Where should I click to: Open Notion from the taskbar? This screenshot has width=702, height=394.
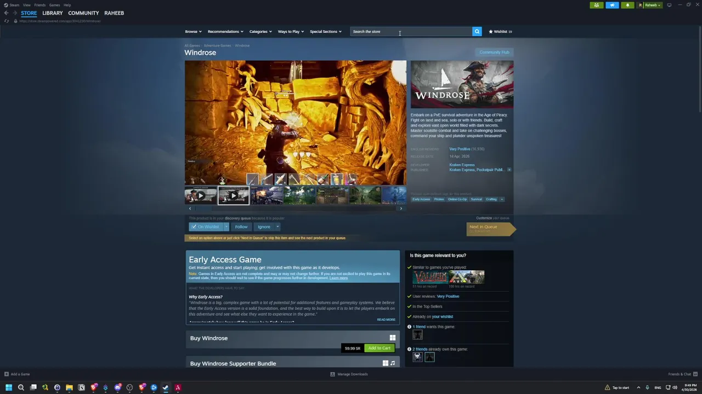click(81, 387)
